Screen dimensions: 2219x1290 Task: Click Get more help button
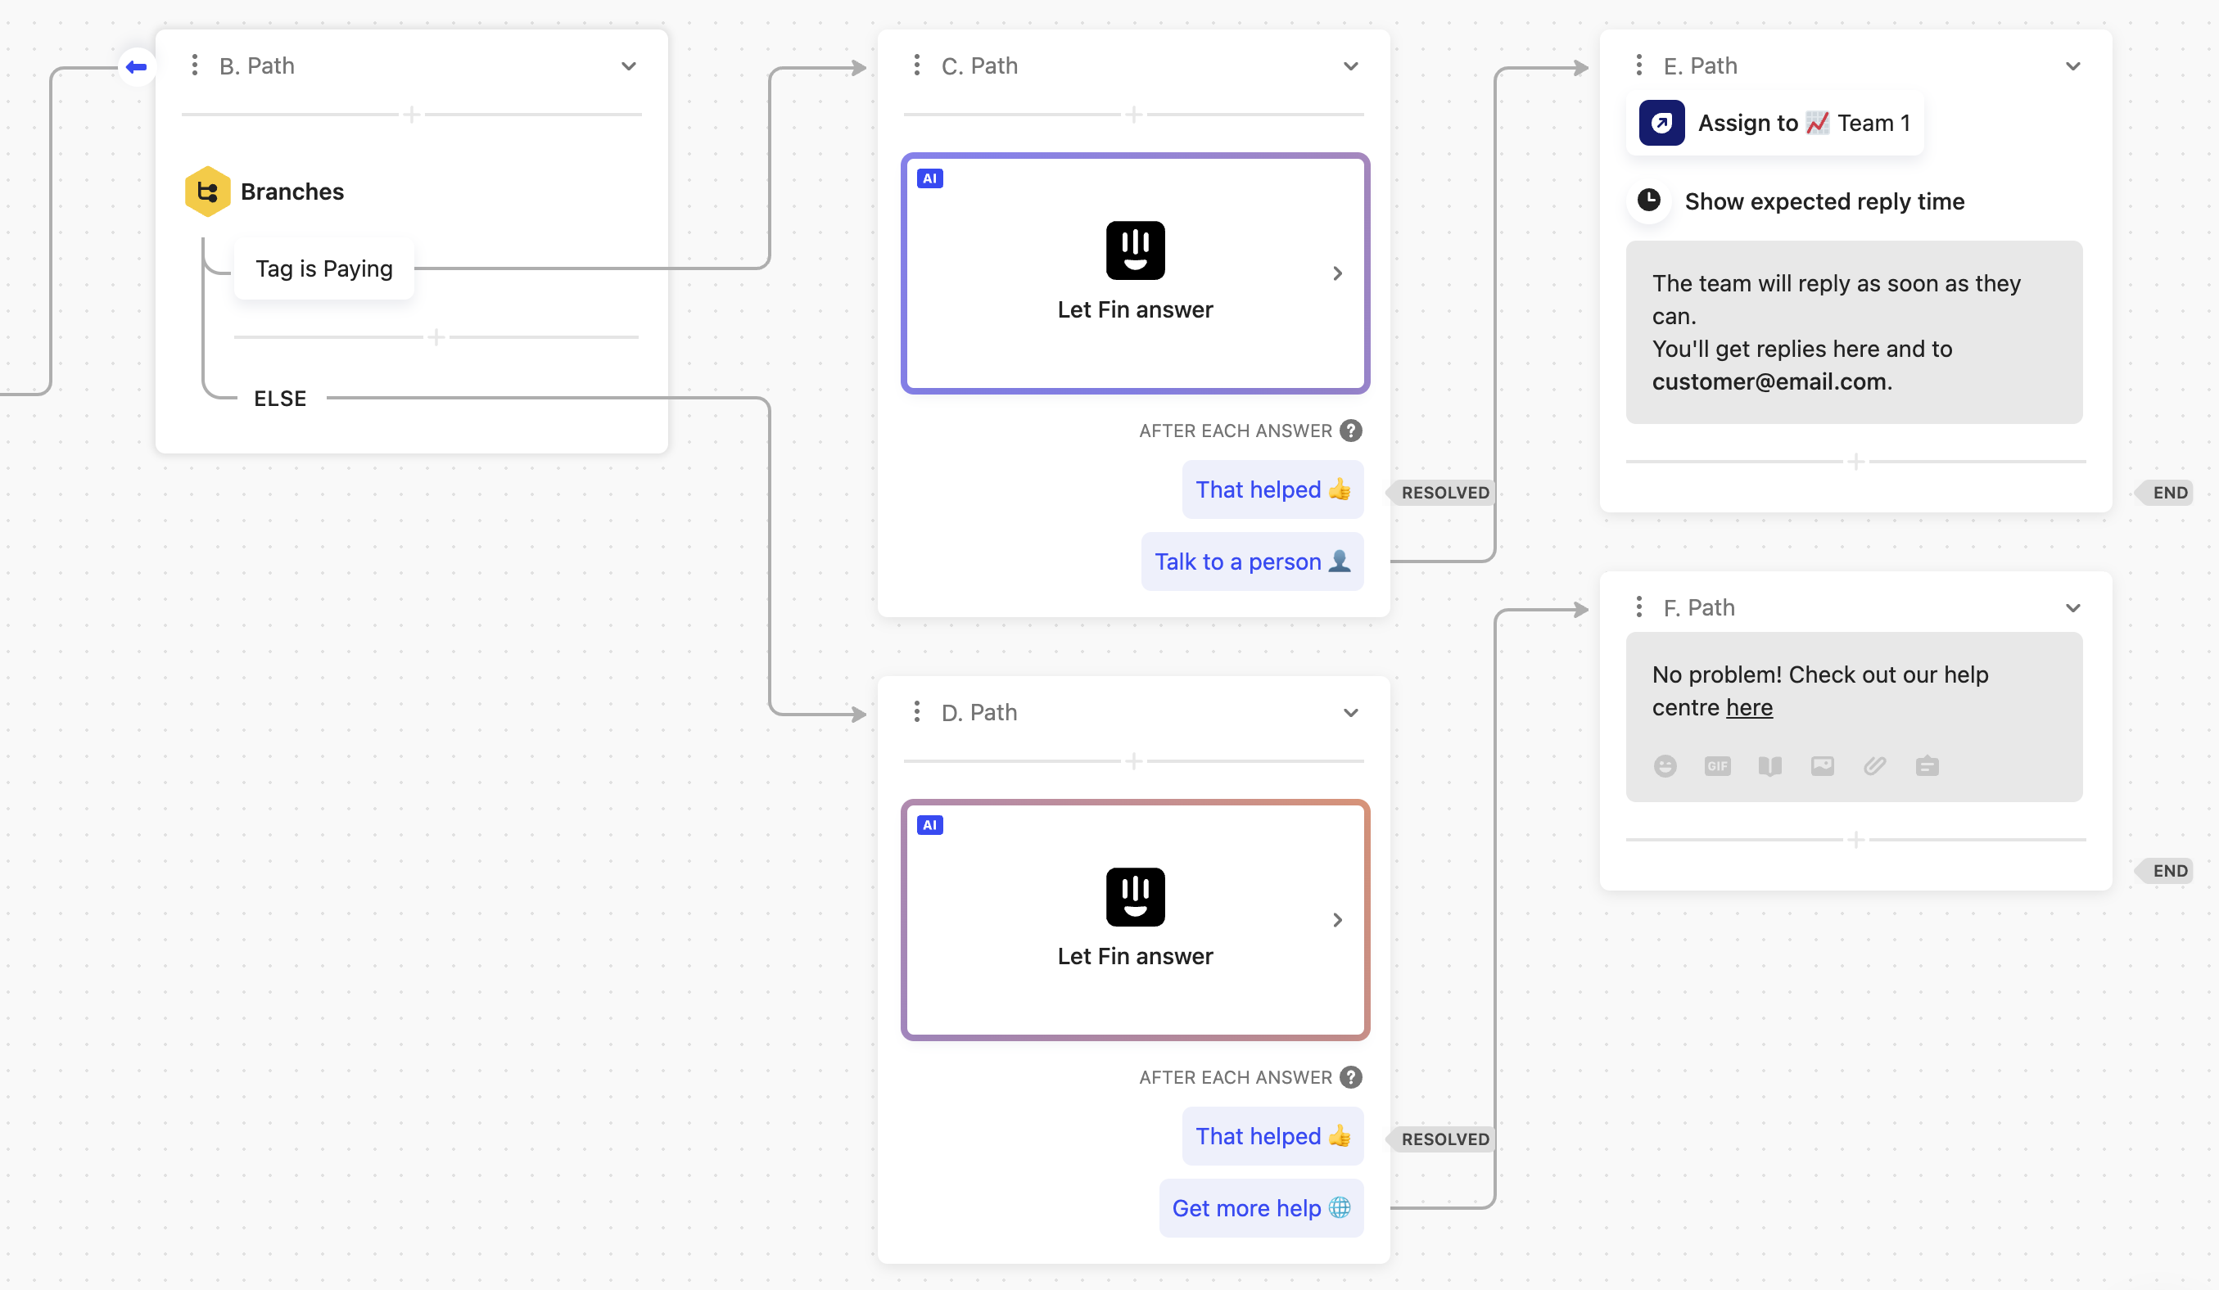click(1261, 1208)
